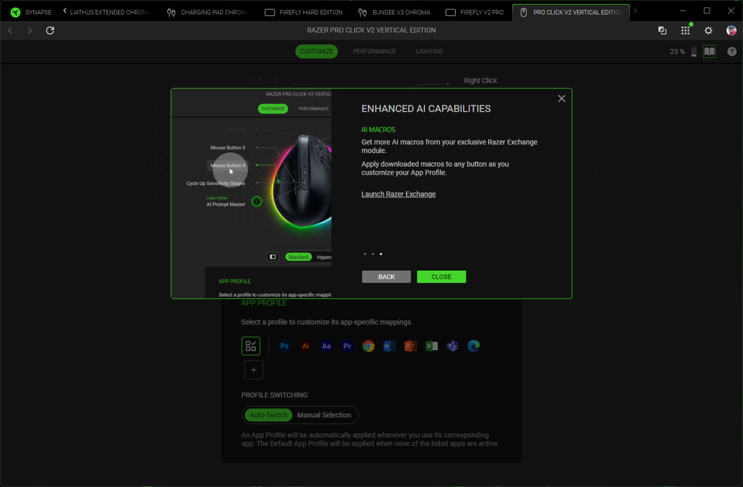Show earlier device tabs with left chevron
Image resolution: width=743 pixels, height=487 pixels.
pos(64,11)
